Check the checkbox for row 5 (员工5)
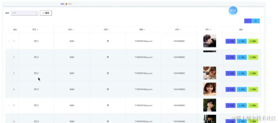Viewport: 278px width, 123px height. [x=8, y=106]
